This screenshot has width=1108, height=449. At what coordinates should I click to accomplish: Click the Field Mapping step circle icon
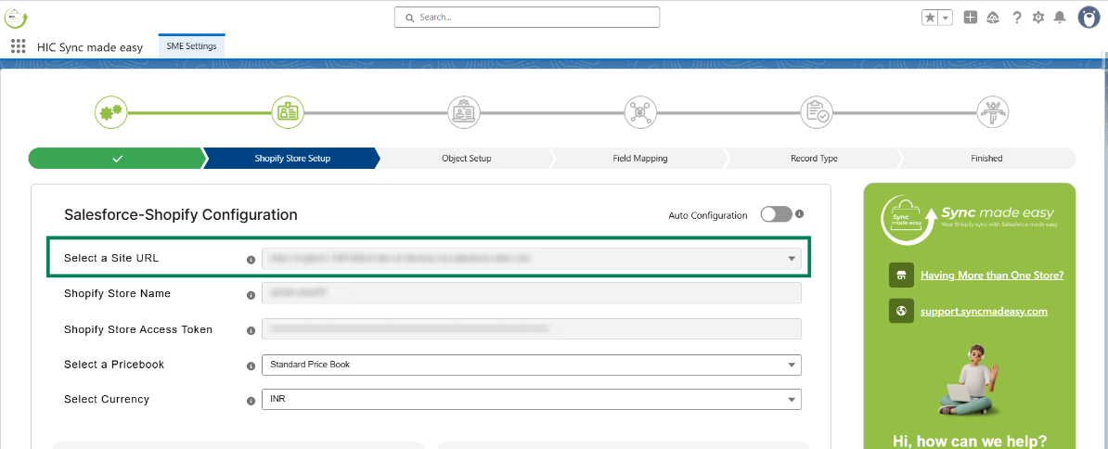point(640,111)
